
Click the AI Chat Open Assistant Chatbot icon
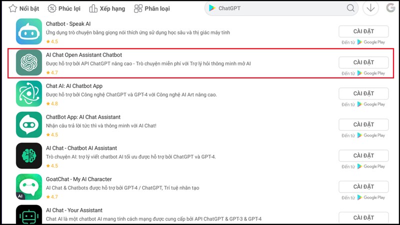coord(28,63)
